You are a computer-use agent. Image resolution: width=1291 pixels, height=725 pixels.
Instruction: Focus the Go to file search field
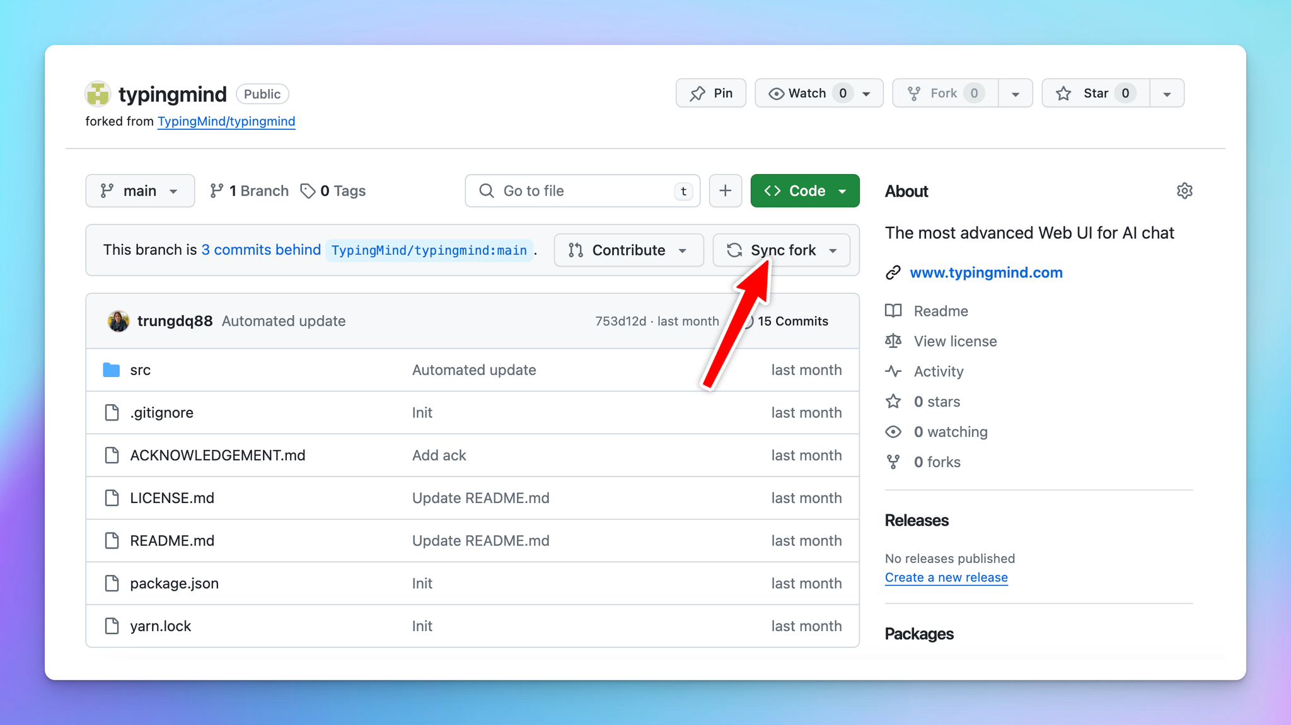tap(582, 191)
